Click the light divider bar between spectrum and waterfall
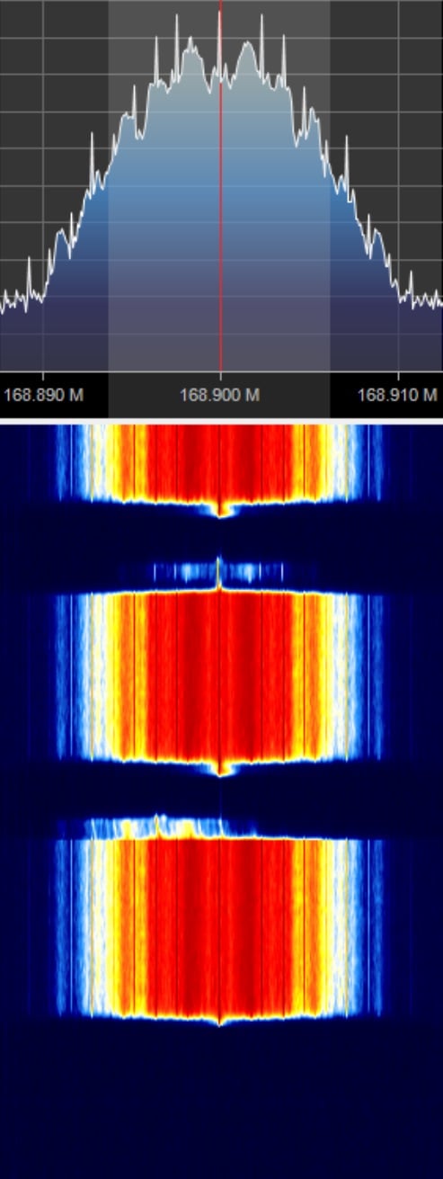 point(221,421)
